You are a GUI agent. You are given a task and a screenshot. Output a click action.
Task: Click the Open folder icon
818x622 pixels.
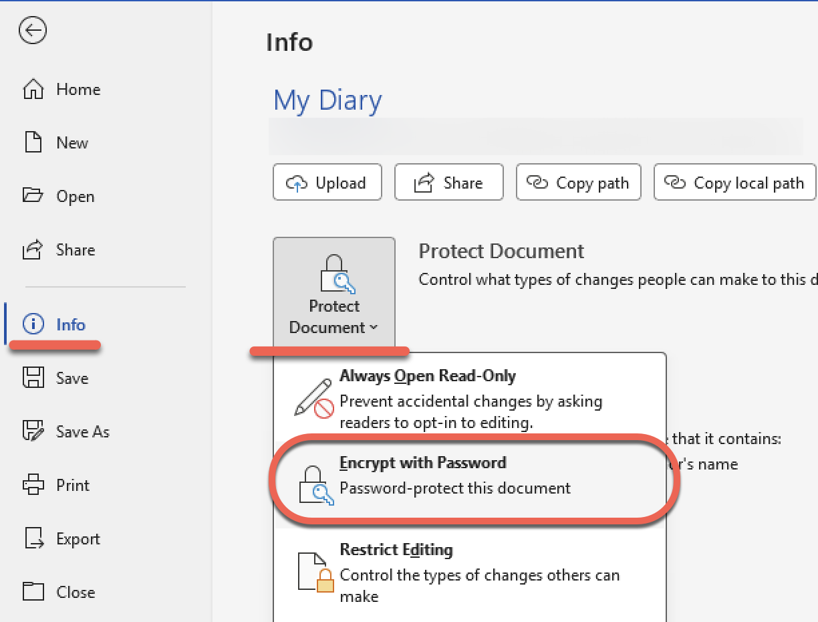[x=33, y=196]
